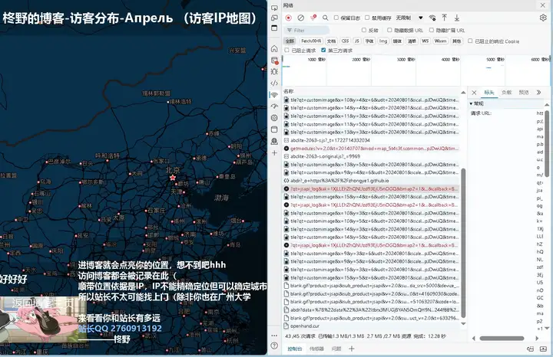Open Sources bug icon in sidebar

274,72
